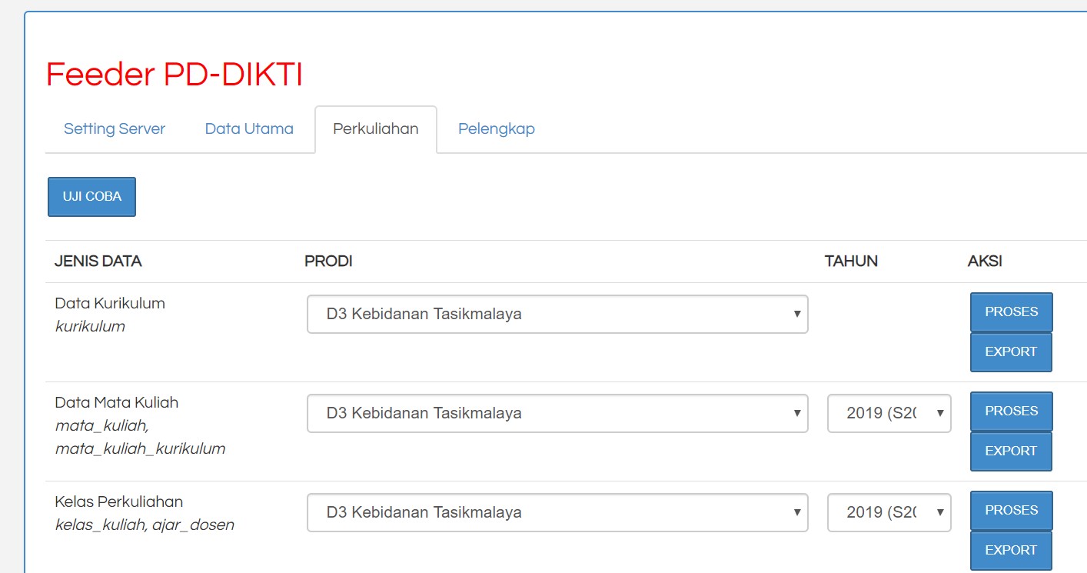Run PROSES for Data Mata Kuliah

[x=1011, y=411]
